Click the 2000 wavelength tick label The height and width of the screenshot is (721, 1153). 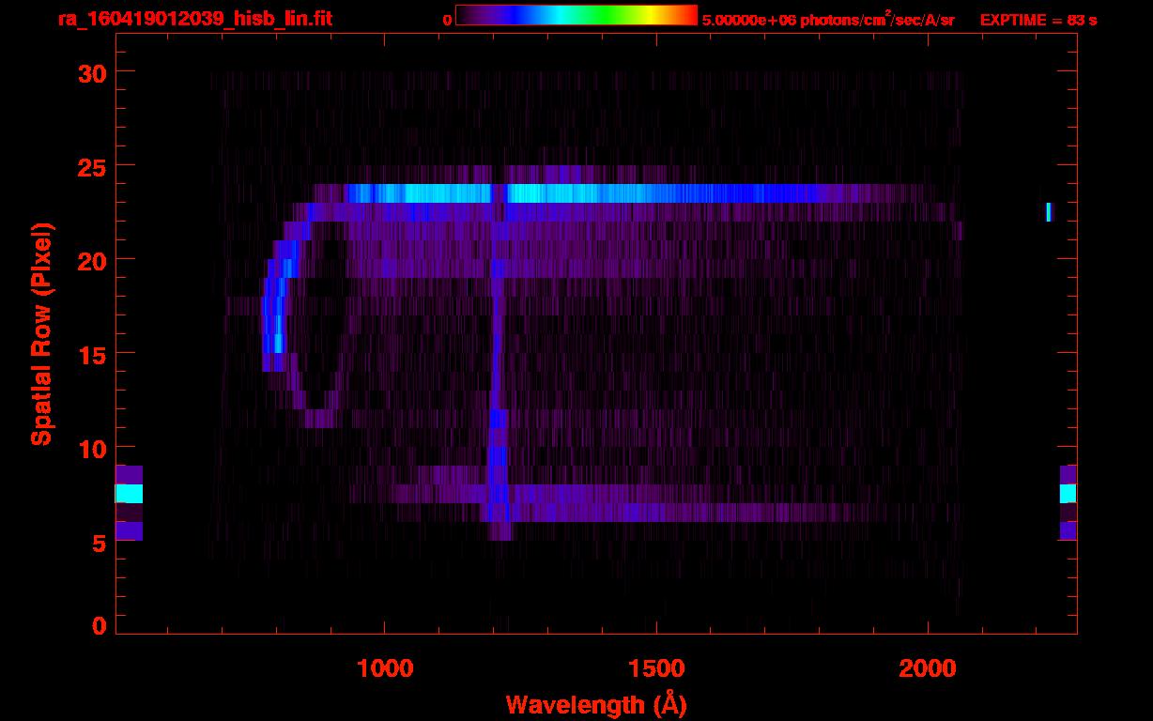pos(928,668)
